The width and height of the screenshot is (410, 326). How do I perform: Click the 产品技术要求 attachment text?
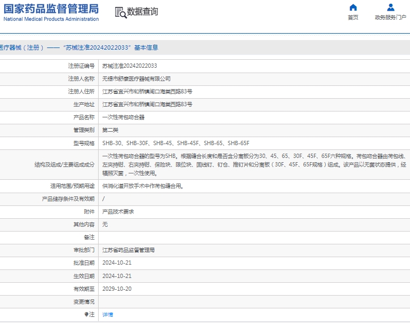click(x=118, y=212)
